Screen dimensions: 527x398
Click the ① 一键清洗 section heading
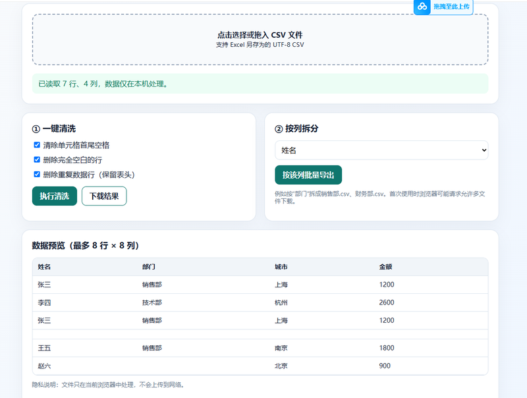(54, 128)
